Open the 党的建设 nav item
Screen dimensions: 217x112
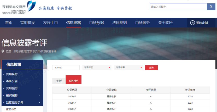(27, 23)
